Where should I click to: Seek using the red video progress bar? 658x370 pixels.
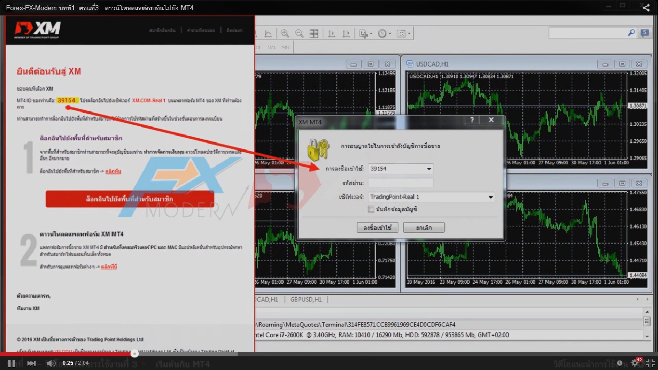point(67,354)
